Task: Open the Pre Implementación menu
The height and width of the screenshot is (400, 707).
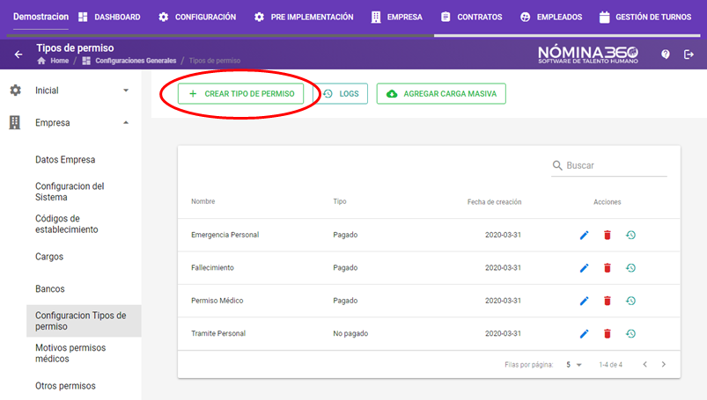Action: point(304,17)
